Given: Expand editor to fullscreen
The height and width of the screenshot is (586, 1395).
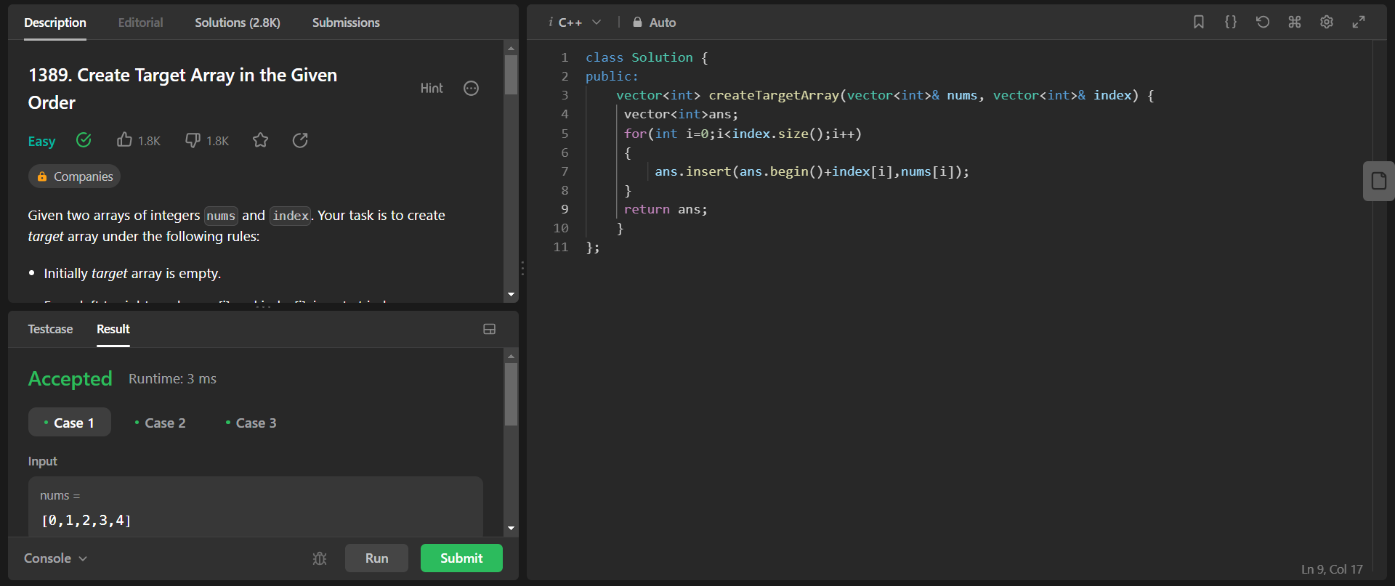Looking at the screenshot, I should (1359, 22).
